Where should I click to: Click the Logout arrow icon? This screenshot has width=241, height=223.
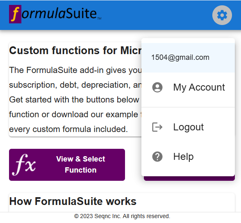coord(157,127)
